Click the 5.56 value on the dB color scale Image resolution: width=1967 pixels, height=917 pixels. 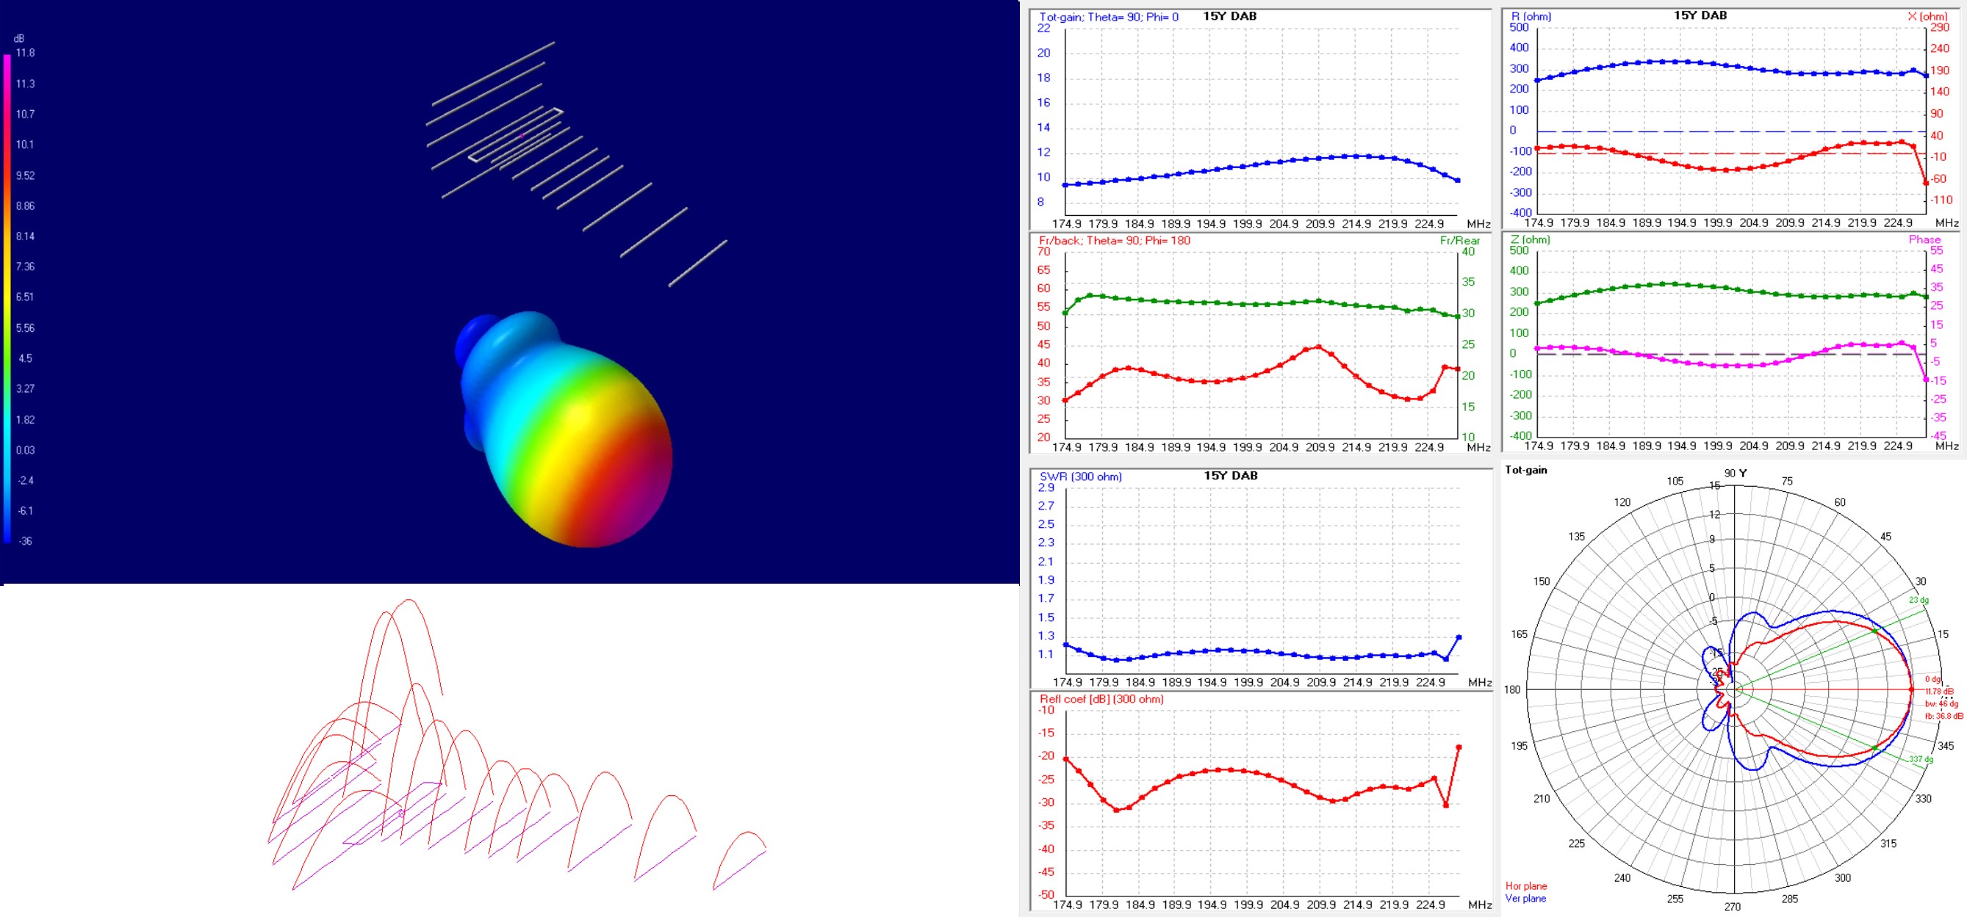[x=25, y=327]
